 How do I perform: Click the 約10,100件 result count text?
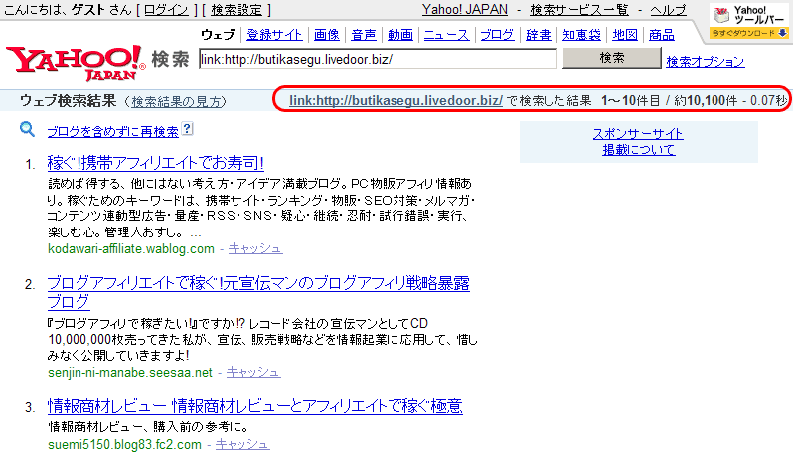tap(706, 100)
